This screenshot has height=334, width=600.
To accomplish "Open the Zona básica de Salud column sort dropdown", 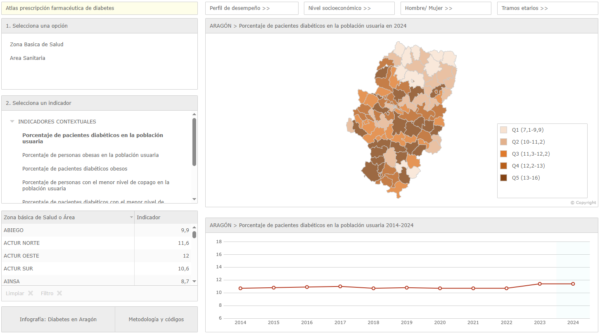I will point(131,218).
